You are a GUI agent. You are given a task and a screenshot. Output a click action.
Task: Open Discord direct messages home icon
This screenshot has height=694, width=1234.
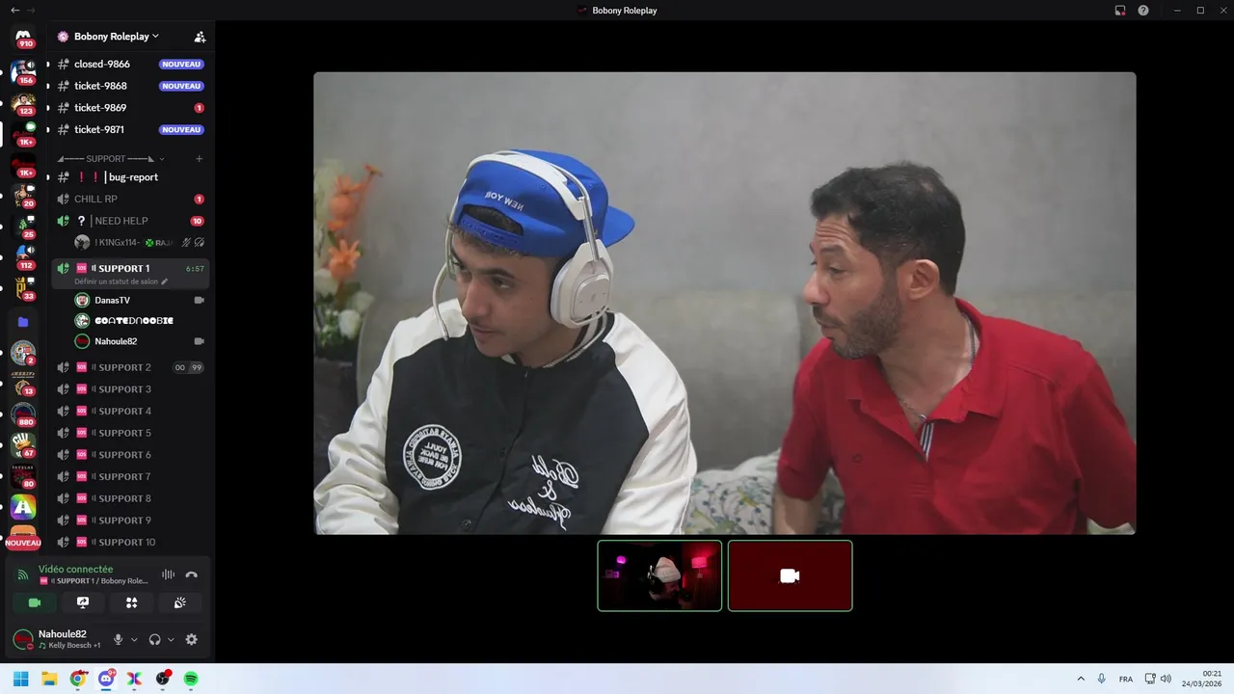click(x=23, y=37)
